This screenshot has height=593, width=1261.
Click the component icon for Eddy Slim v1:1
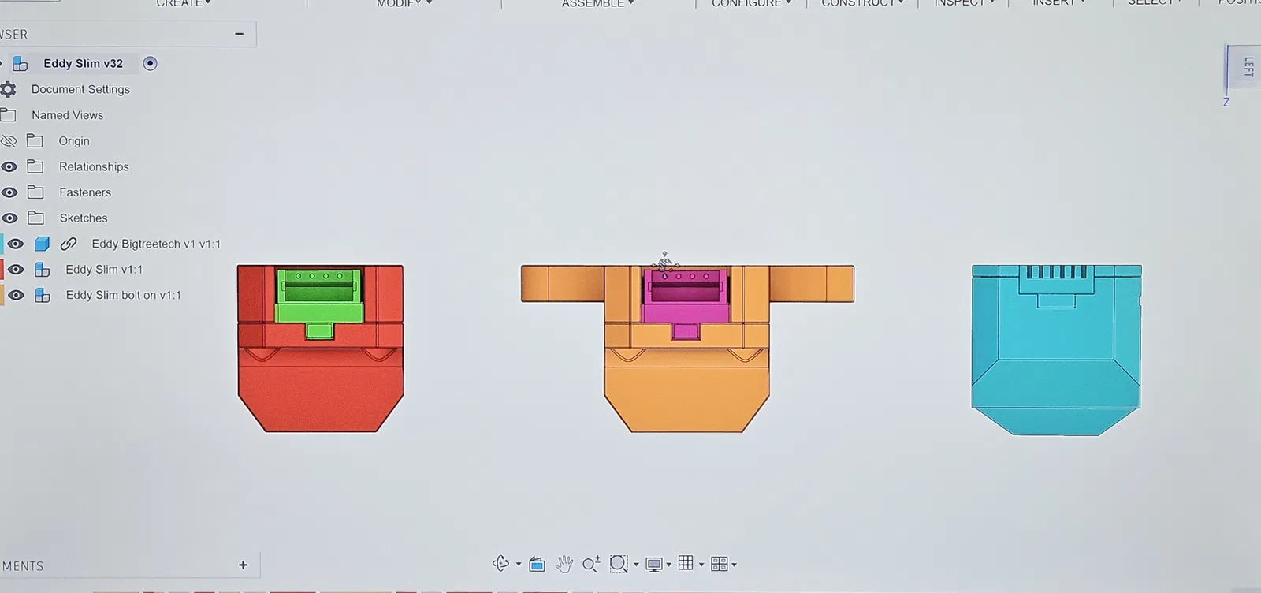[43, 270]
